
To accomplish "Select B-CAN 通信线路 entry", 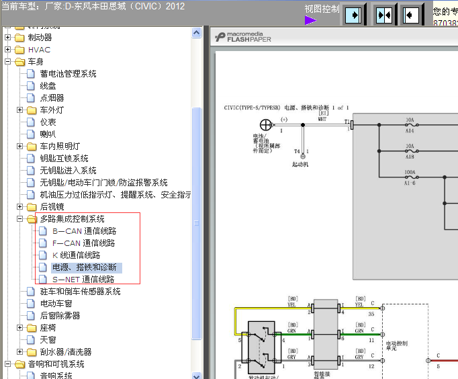I will point(85,231).
